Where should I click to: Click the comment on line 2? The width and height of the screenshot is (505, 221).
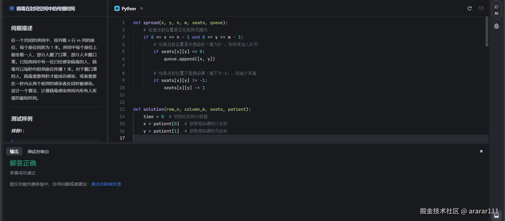click(175, 30)
